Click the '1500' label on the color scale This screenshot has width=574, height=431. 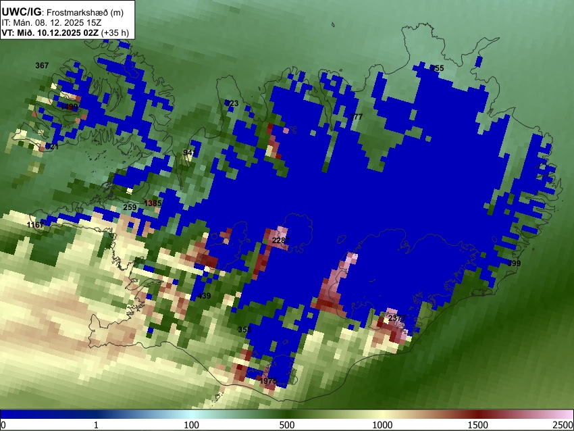click(478, 425)
